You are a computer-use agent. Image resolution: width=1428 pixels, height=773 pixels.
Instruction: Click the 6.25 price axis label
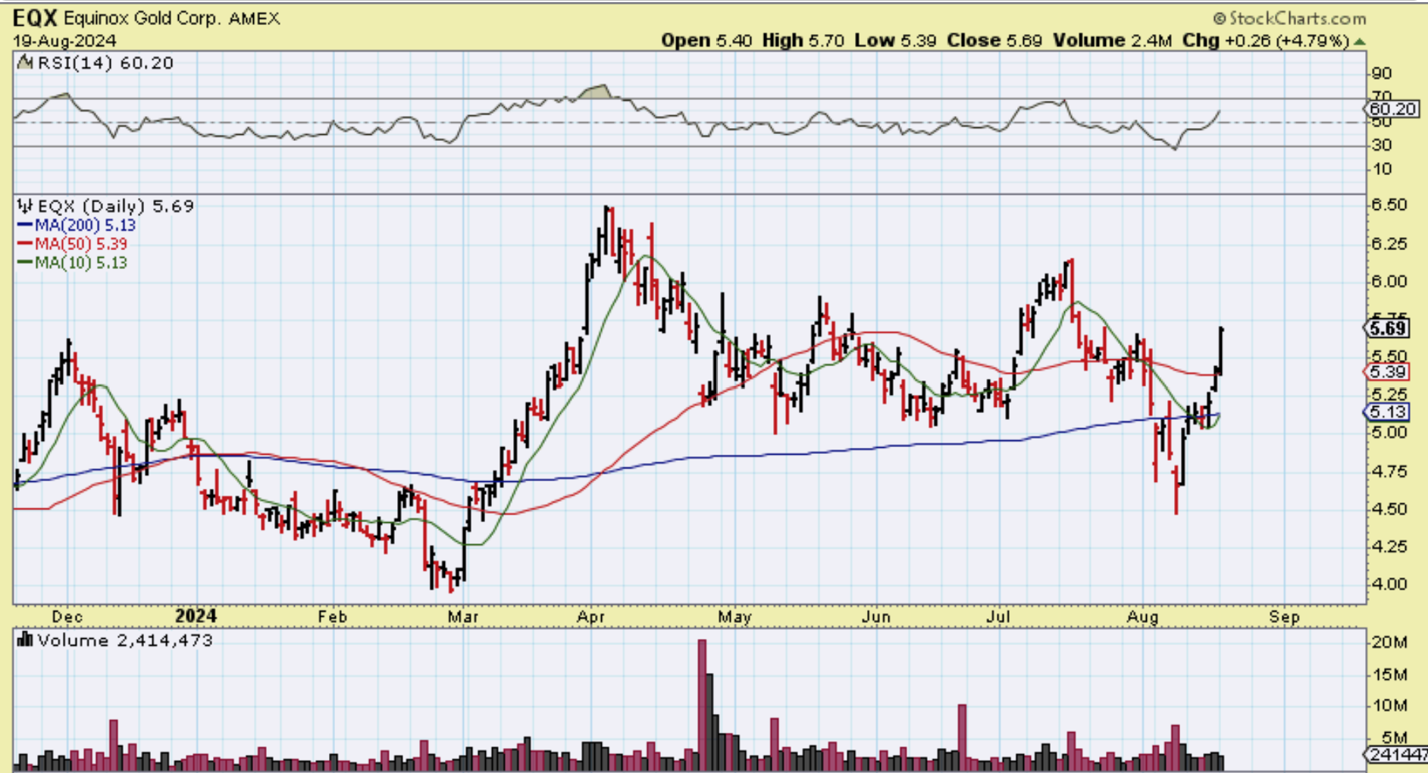point(1389,244)
